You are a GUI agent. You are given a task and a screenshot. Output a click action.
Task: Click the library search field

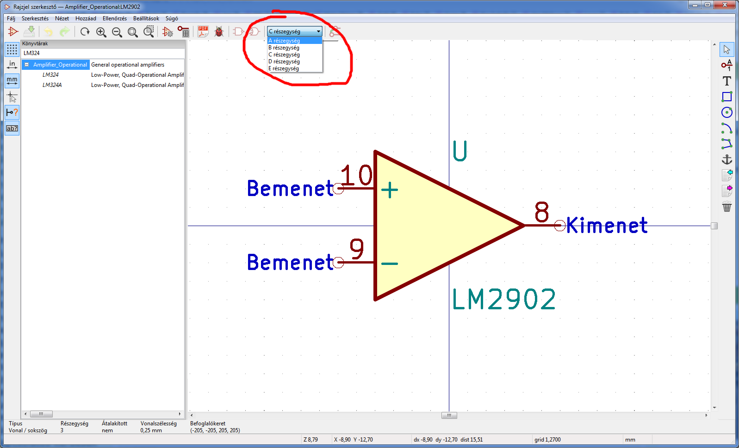point(103,53)
